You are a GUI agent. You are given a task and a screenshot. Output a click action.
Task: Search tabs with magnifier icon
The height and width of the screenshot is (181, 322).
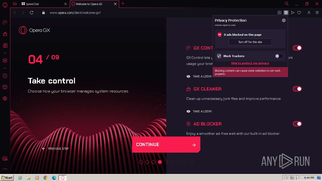click(287, 4)
